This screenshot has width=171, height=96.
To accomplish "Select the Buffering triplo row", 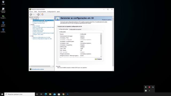I will 80,47.
